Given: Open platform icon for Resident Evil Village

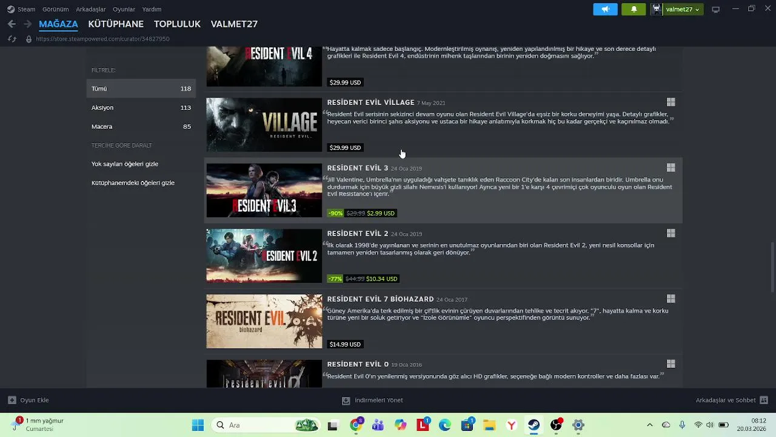Looking at the screenshot, I should 671,102.
